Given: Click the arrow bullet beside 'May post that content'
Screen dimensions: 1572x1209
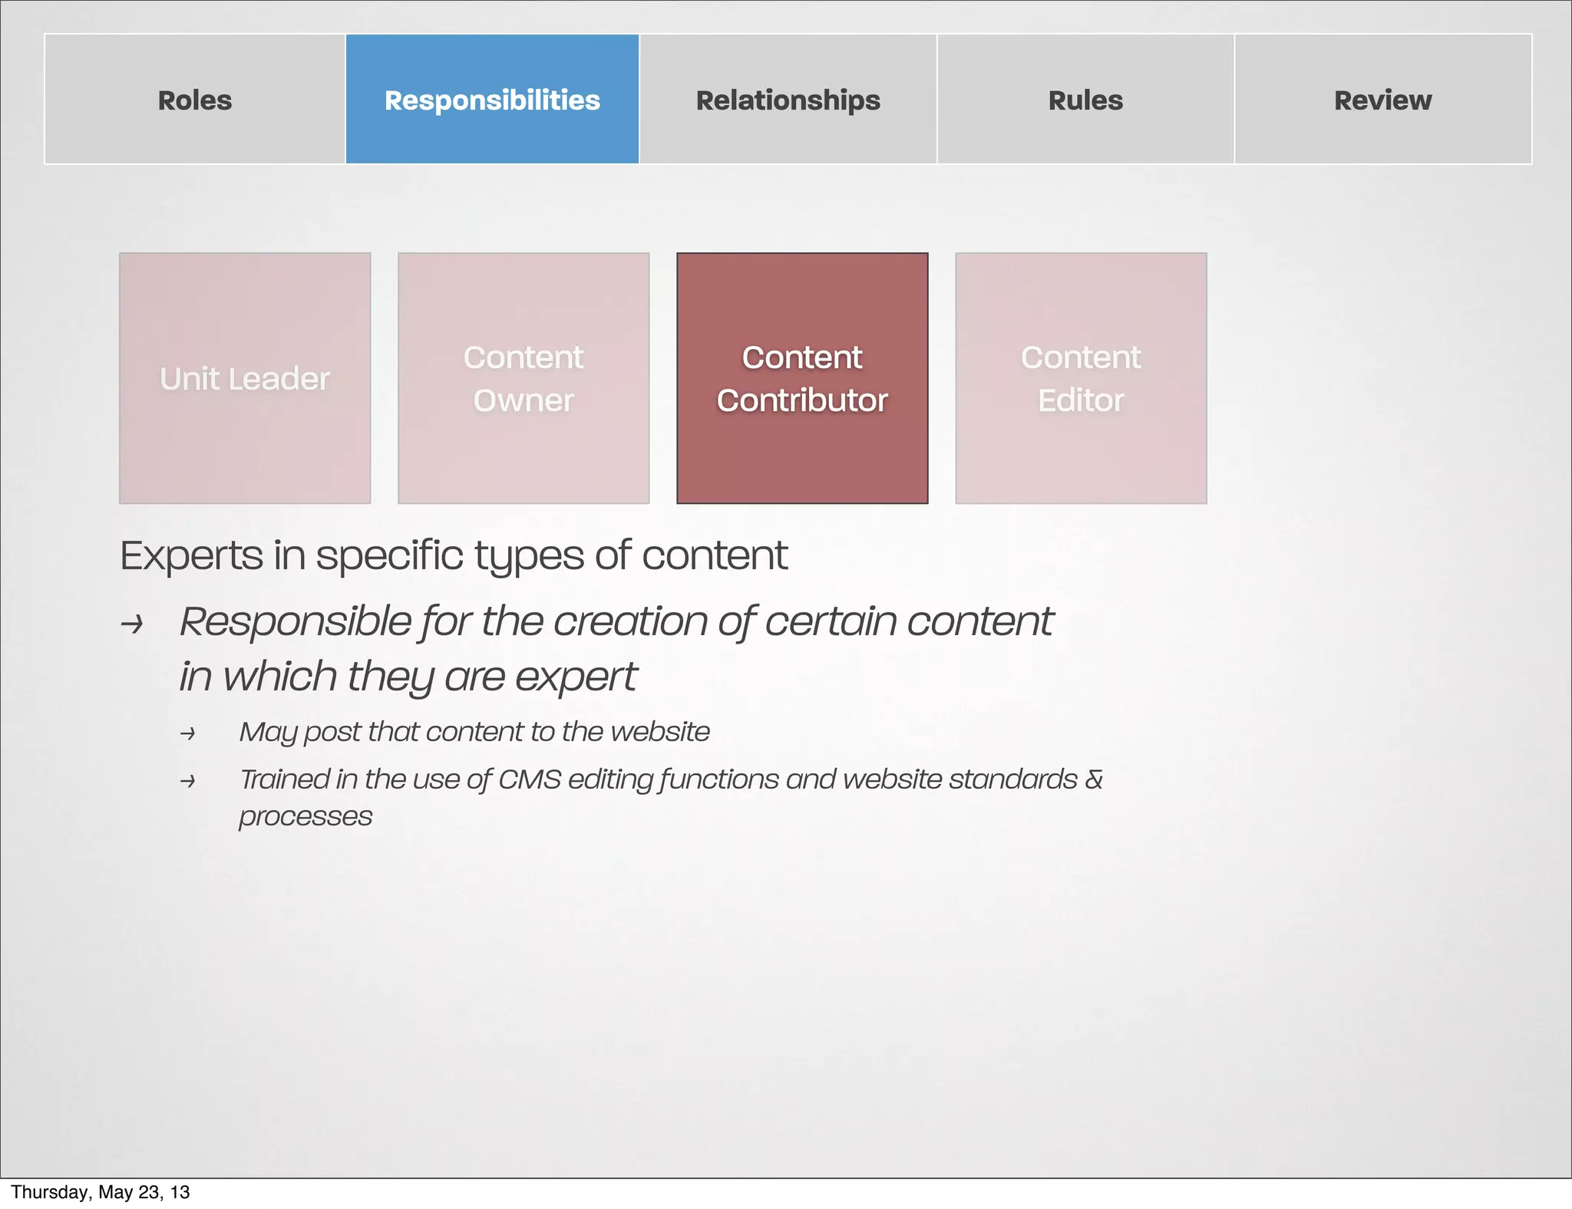Looking at the screenshot, I should (187, 734).
